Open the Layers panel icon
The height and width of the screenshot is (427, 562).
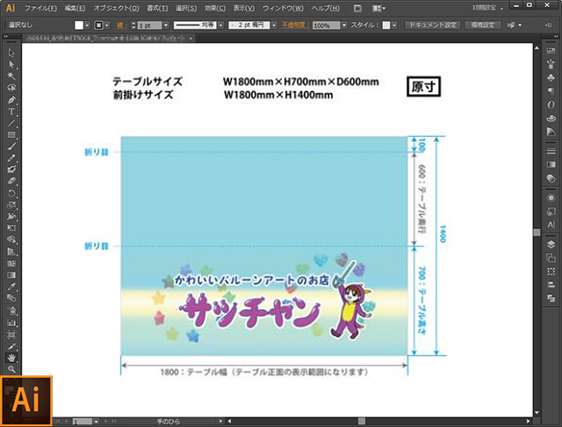coord(550,243)
